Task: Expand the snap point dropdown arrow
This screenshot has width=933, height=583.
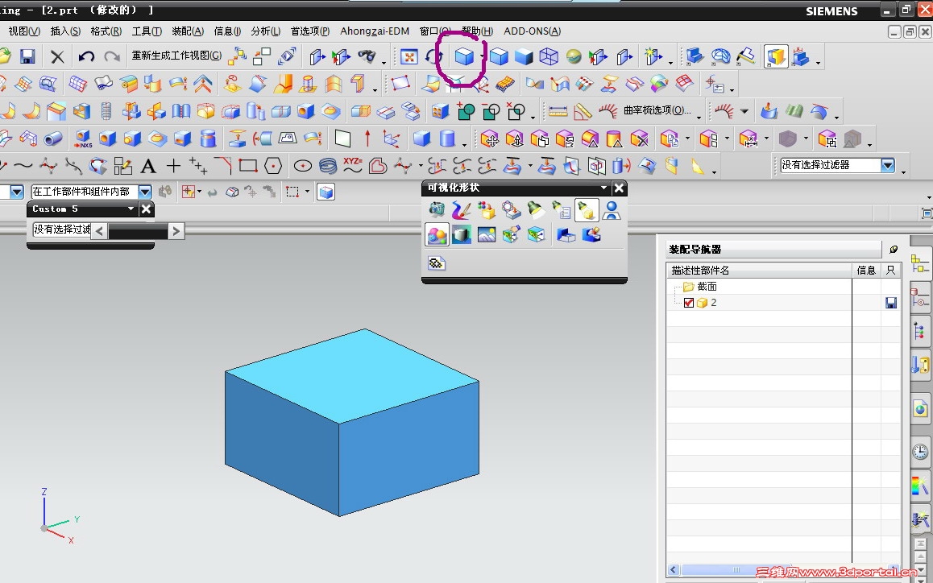Action: coord(199,192)
